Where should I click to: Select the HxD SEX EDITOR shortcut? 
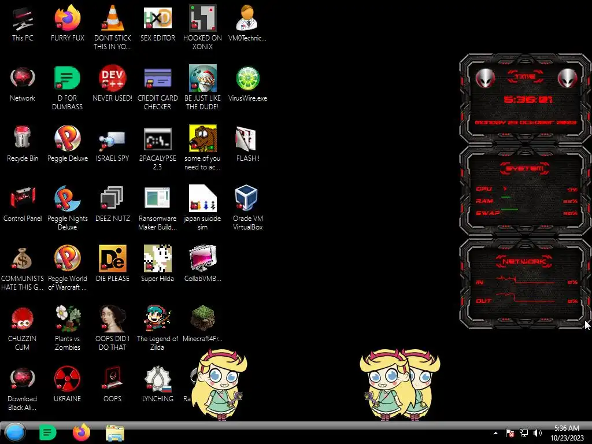[x=157, y=23]
